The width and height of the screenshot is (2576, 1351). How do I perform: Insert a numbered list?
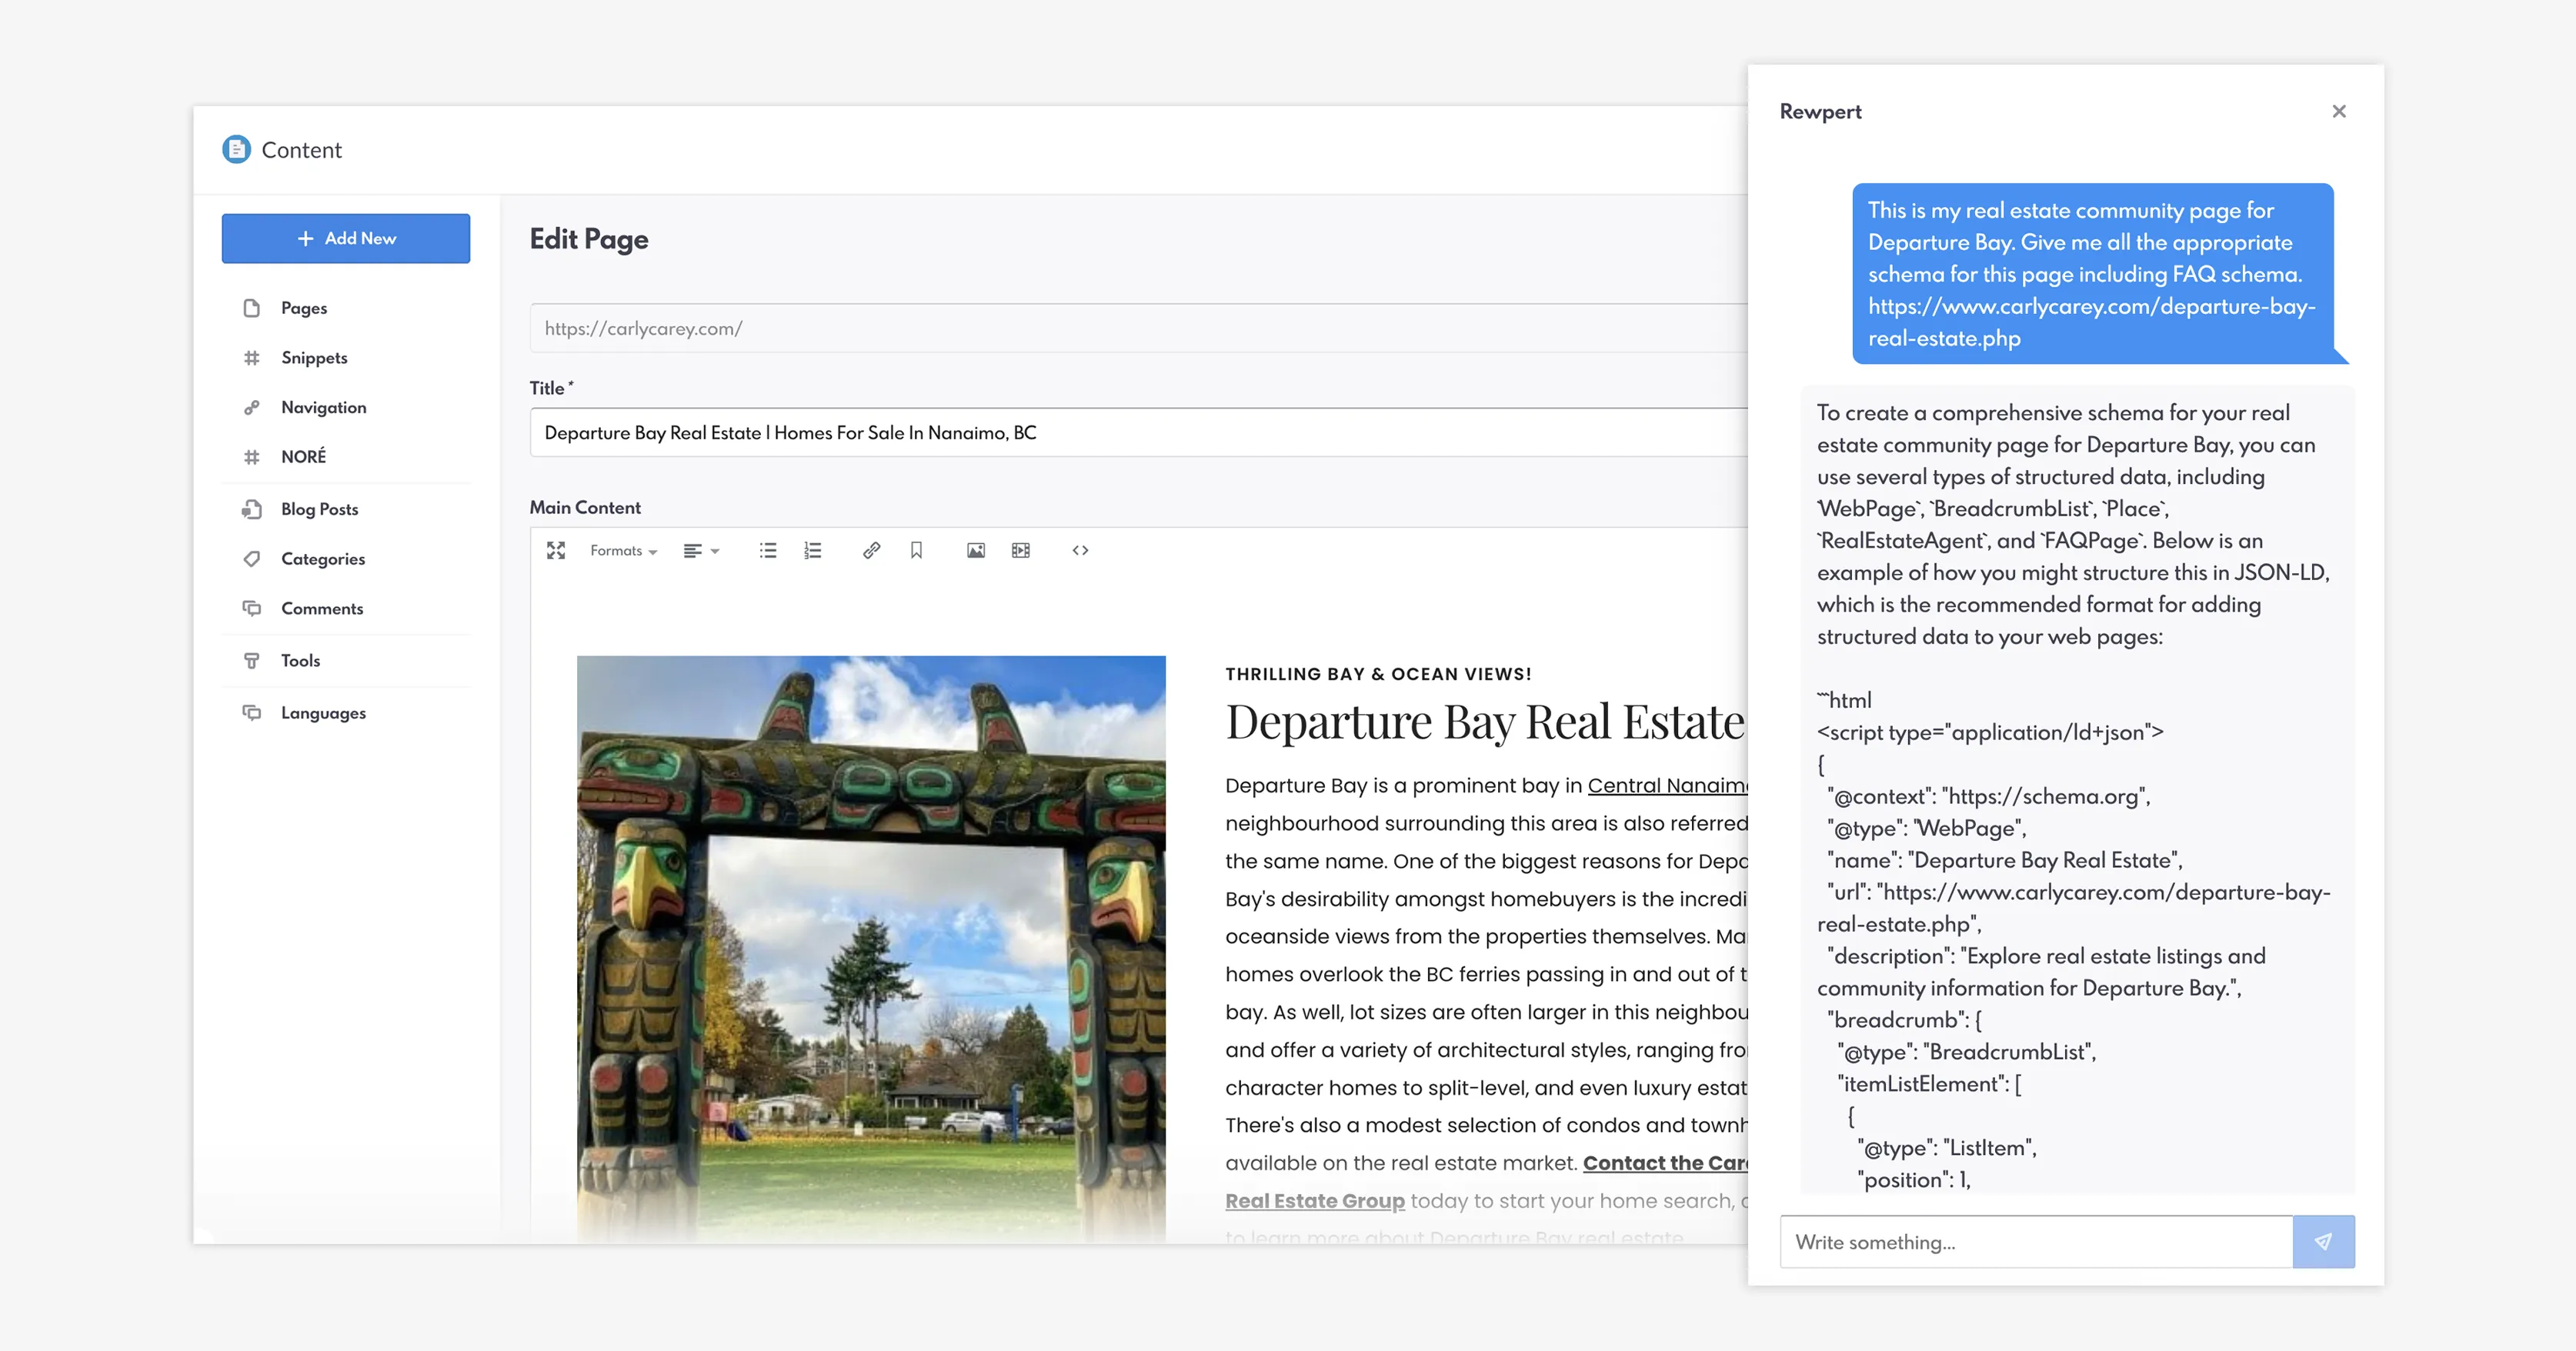tap(813, 551)
